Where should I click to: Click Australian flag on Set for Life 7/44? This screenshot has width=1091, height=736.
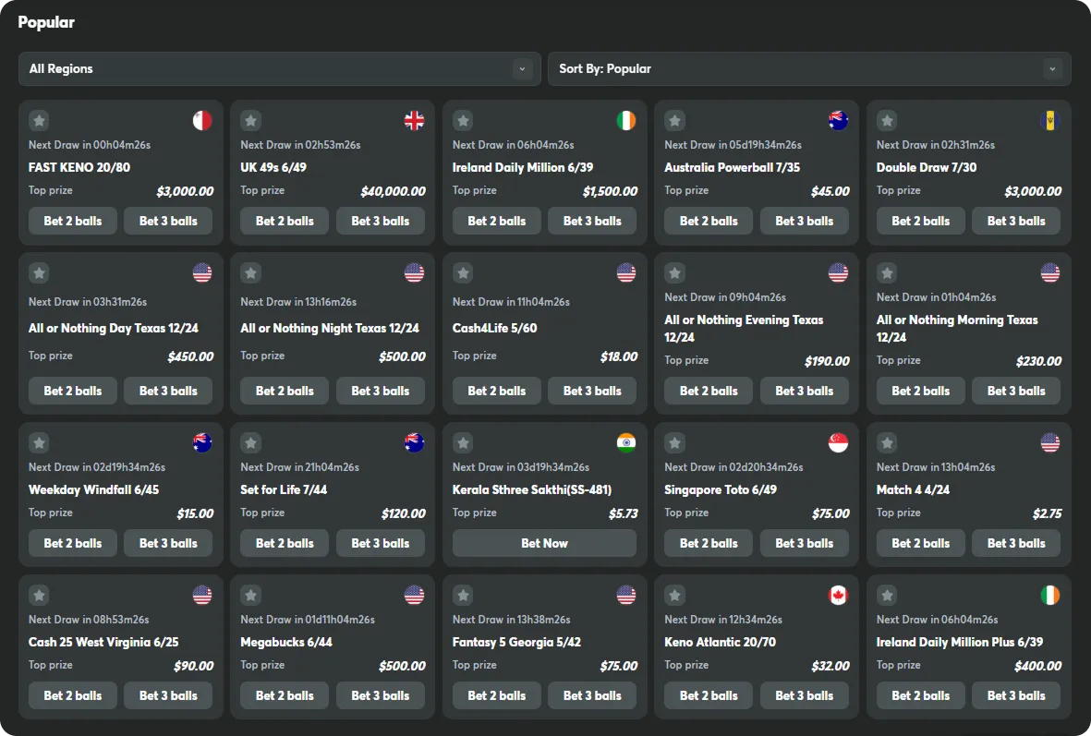[x=414, y=442]
